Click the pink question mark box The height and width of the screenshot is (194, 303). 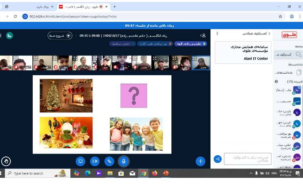coord(134,96)
